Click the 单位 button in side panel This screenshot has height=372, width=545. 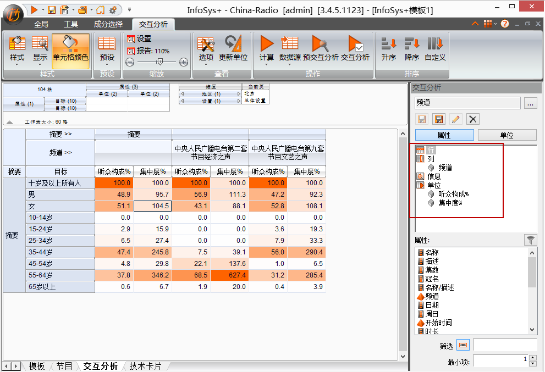507,135
